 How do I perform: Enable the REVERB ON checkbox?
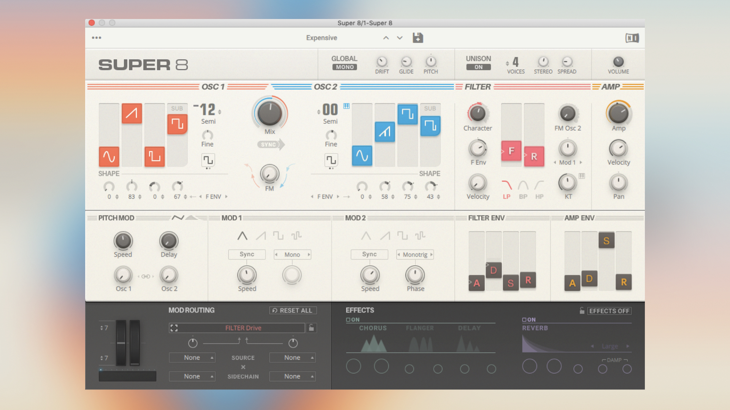[524, 320]
